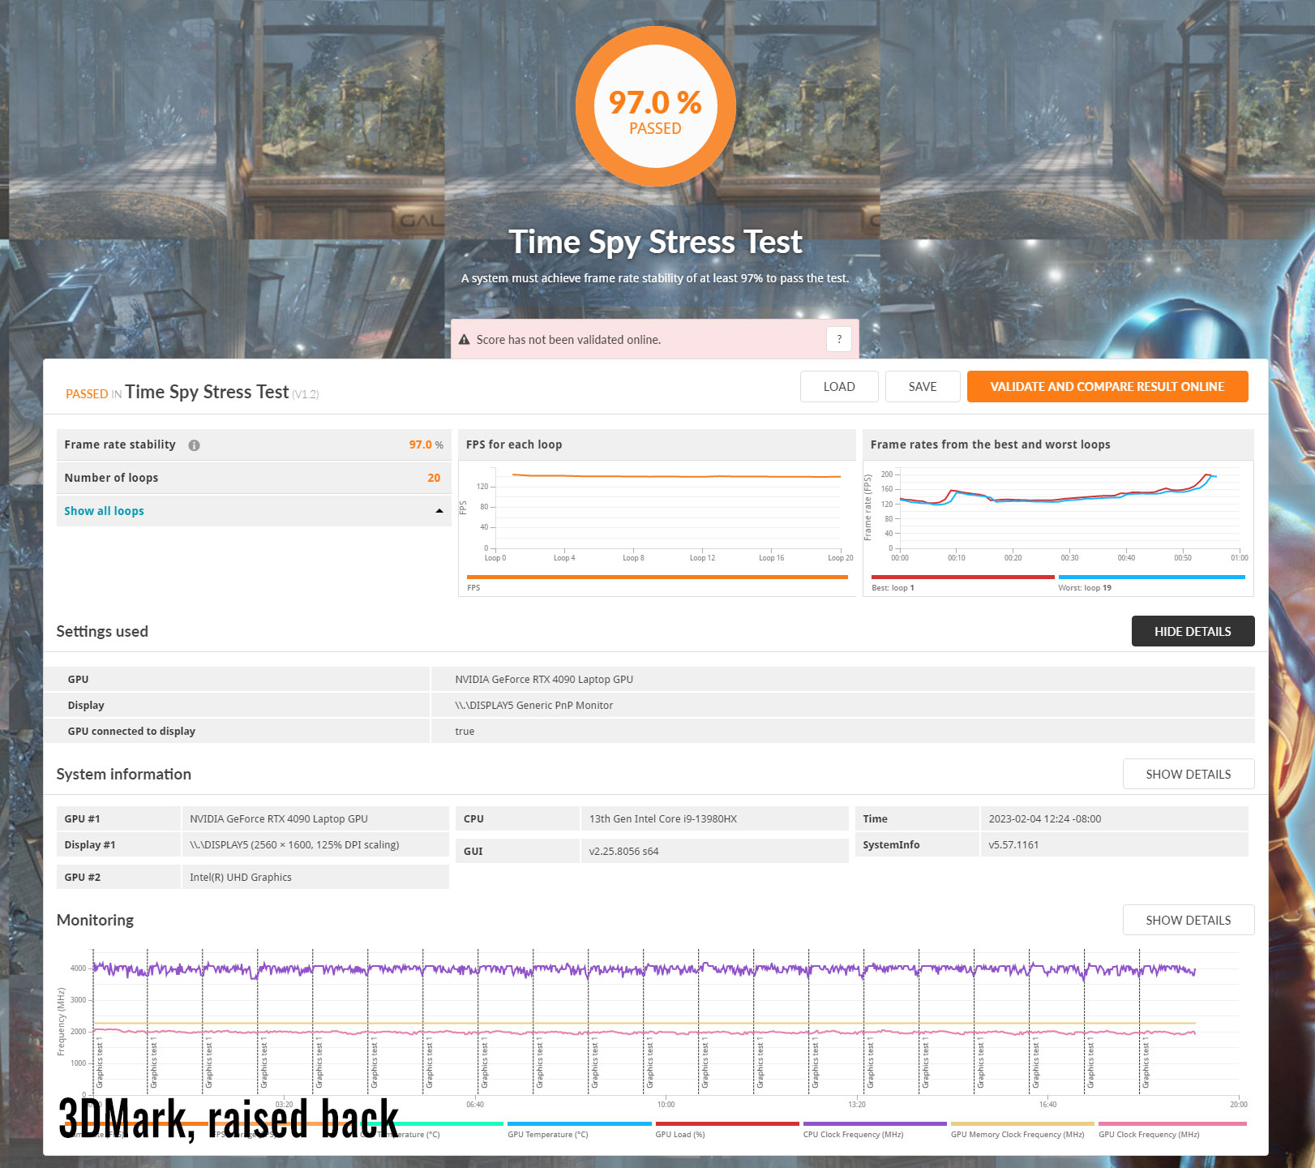Click the SystemInfo version v5.57.1161
This screenshot has height=1168, width=1315.
(1013, 844)
